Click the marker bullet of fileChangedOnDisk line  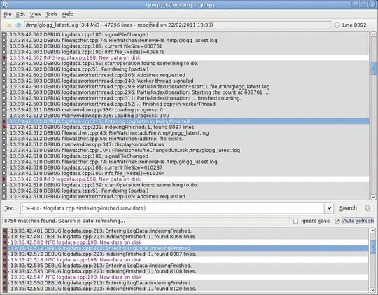pyautogui.click(x=4, y=151)
